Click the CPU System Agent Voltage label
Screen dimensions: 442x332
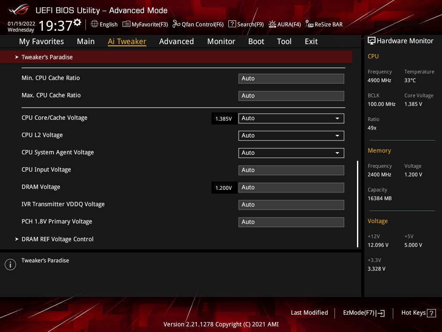click(x=57, y=152)
